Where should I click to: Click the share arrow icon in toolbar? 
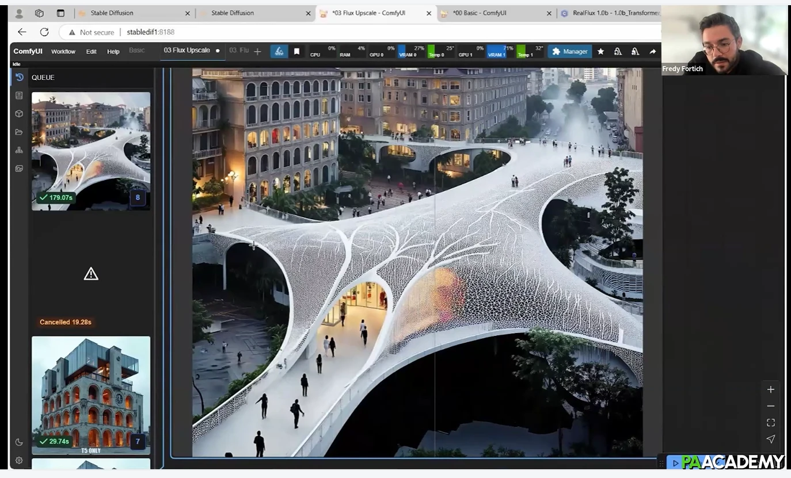click(652, 51)
